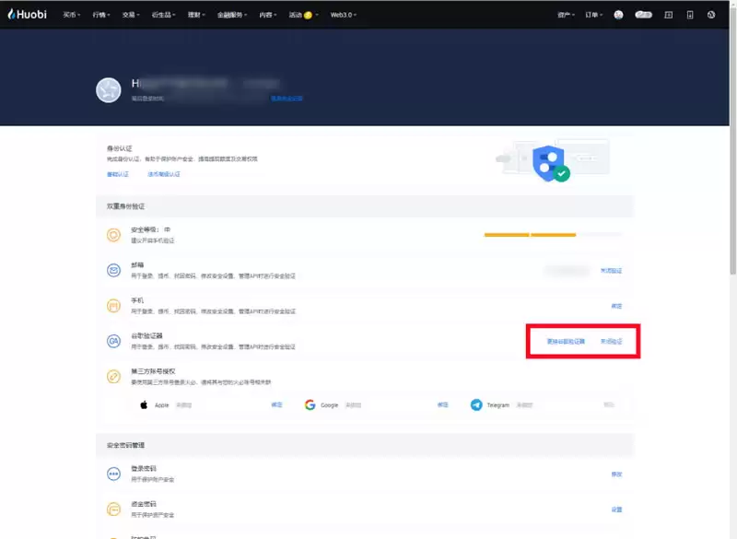
Task: Click the Huobi logo
Action: coord(27,15)
